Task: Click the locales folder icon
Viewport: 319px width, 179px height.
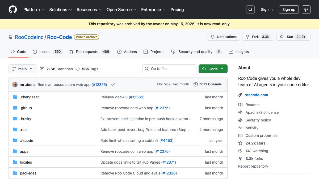Action: (15, 162)
